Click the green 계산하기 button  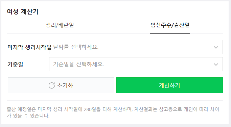[x=169, y=85]
